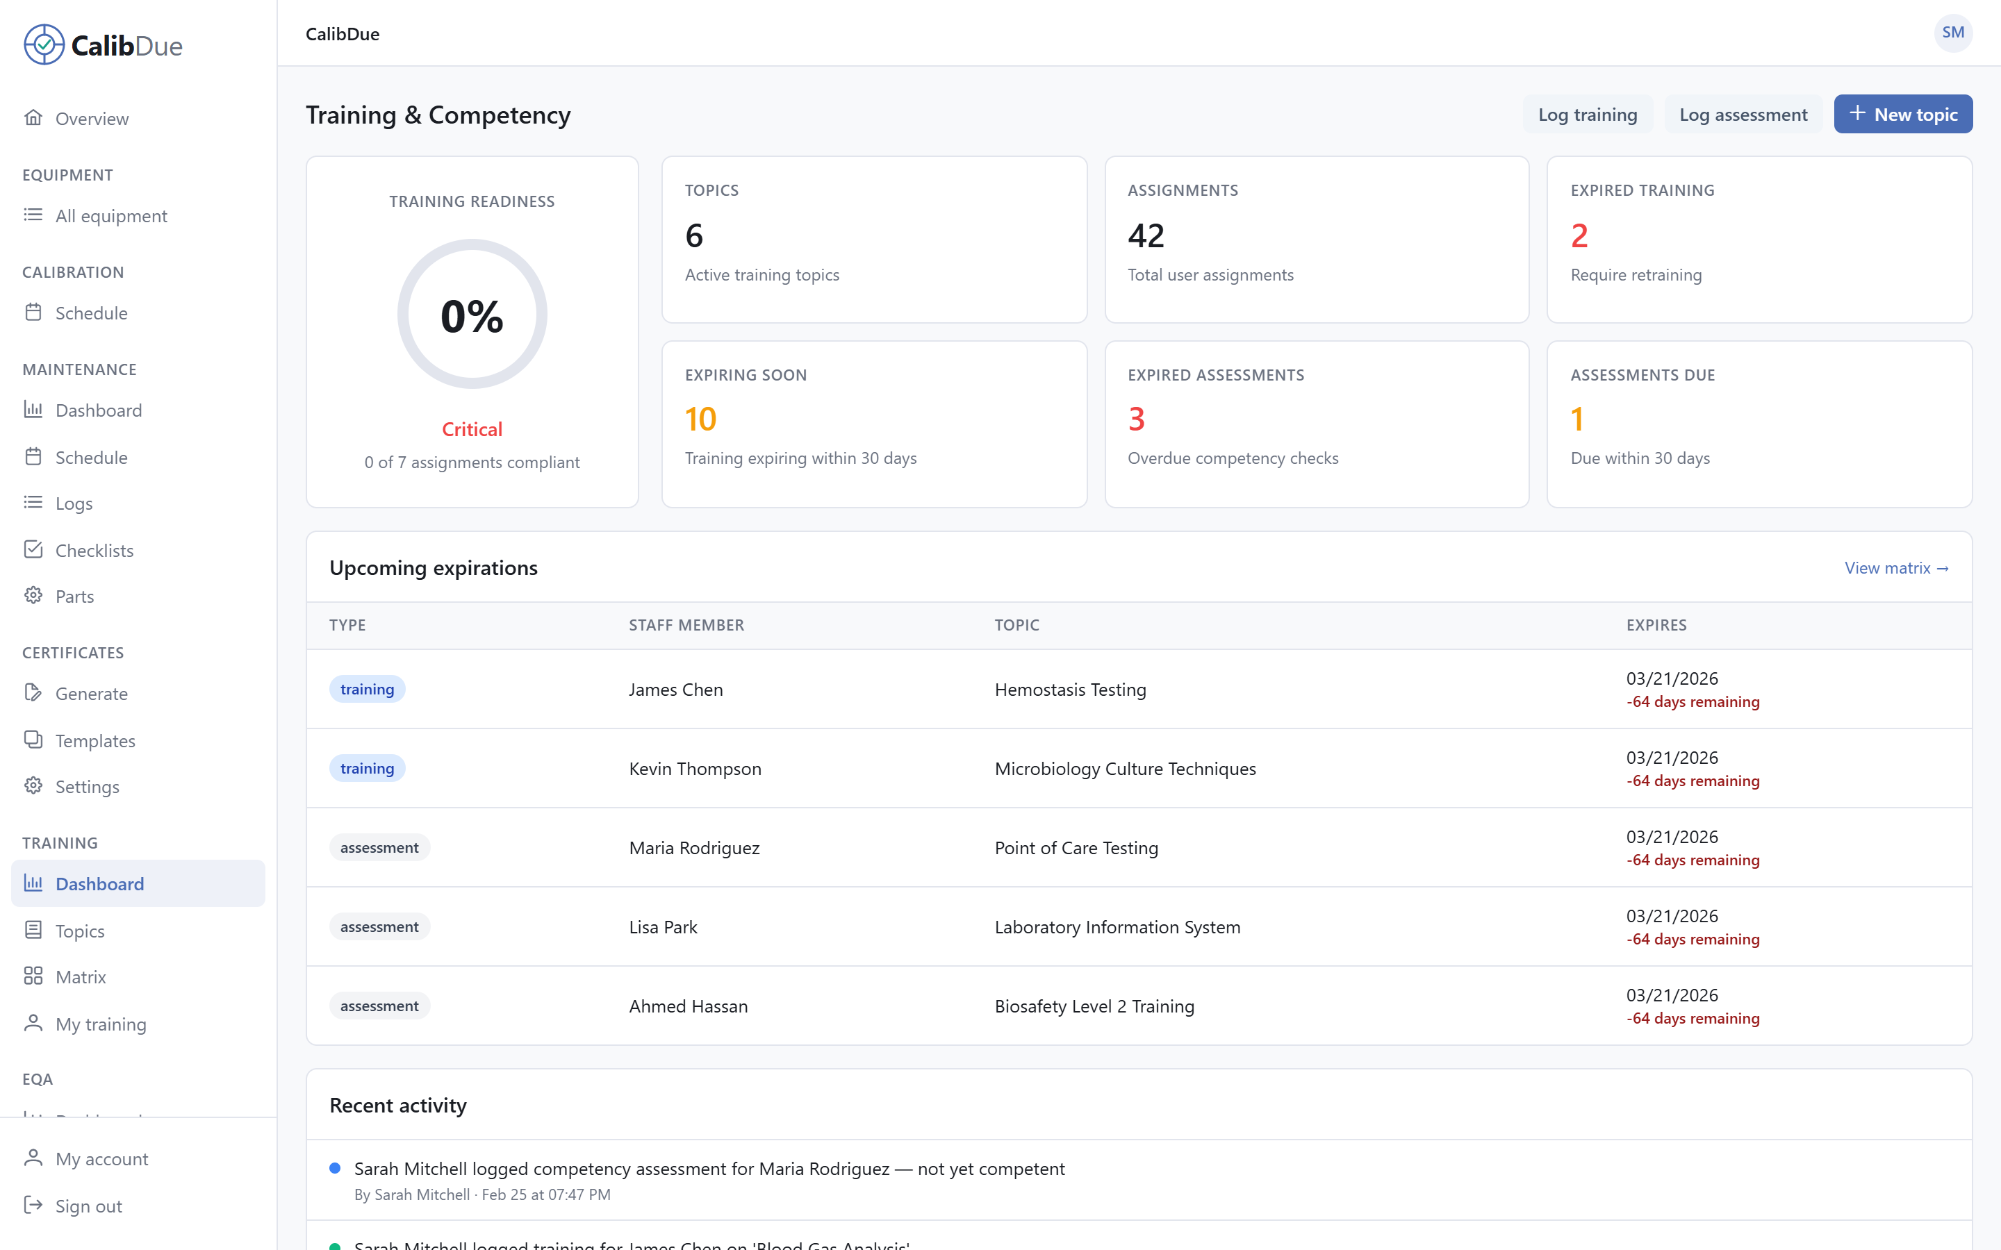Open the Expired Assessments card

point(1317,424)
